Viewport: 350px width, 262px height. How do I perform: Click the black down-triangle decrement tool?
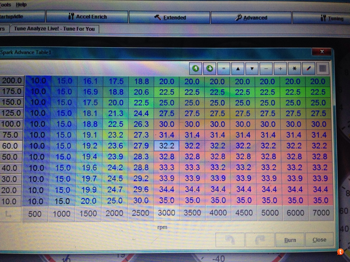tap(252, 69)
